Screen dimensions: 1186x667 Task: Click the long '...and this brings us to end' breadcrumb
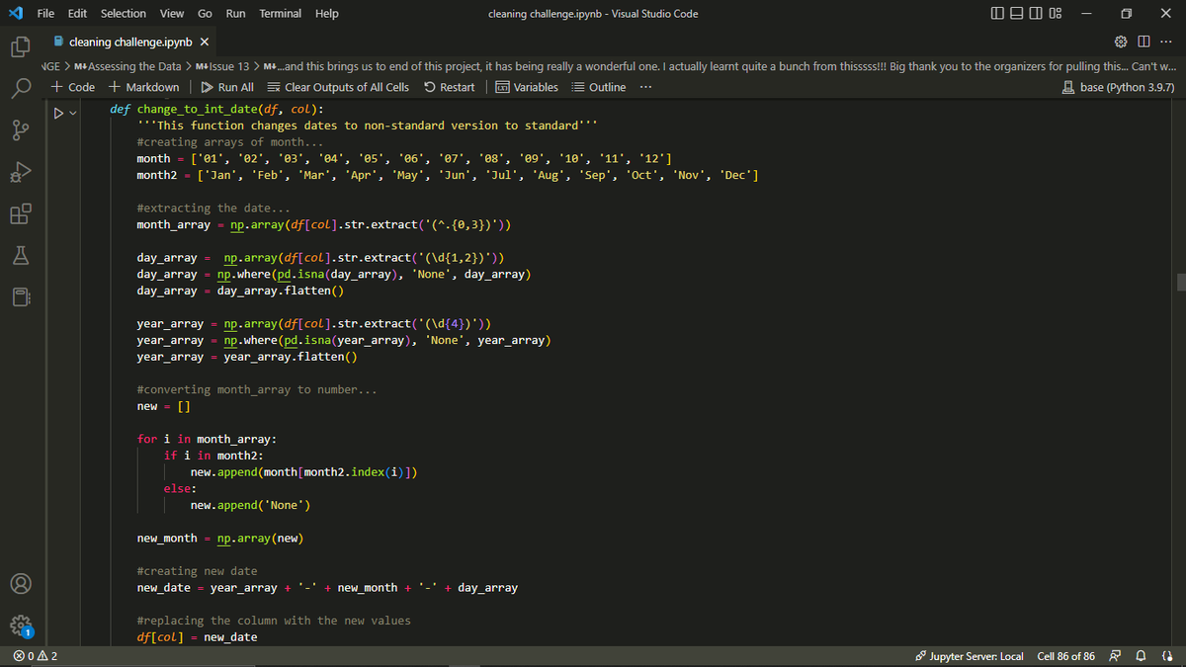click(x=719, y=66)
